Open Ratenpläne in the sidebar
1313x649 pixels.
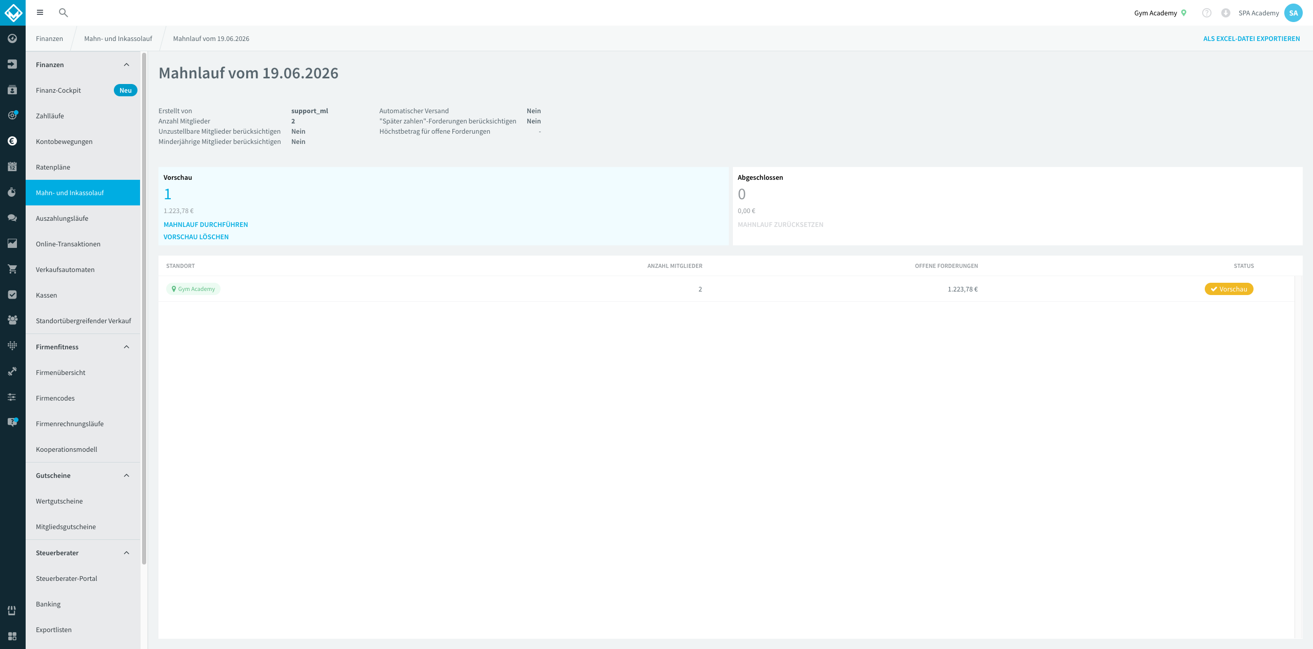click(83, 167)
